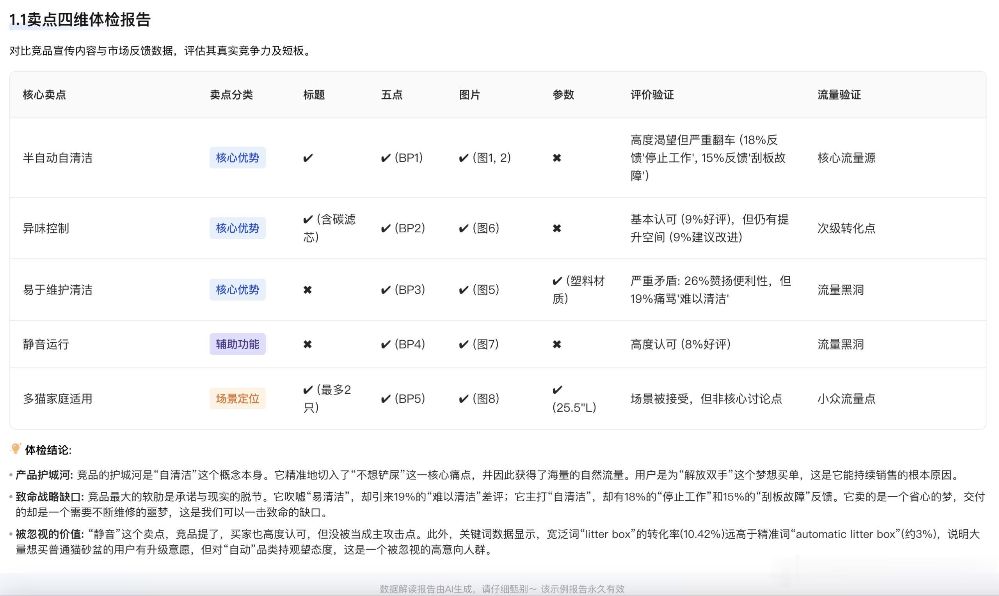Click the ✔ (BP2) cell
This screenshot has height=596, width=999.
click(x=403, y=228)
